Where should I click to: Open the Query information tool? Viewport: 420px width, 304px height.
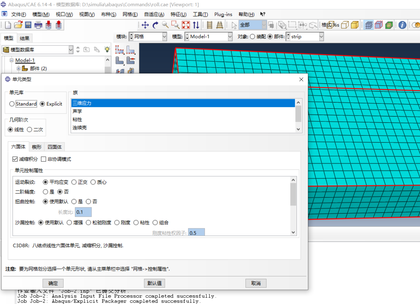coord(402,25)
